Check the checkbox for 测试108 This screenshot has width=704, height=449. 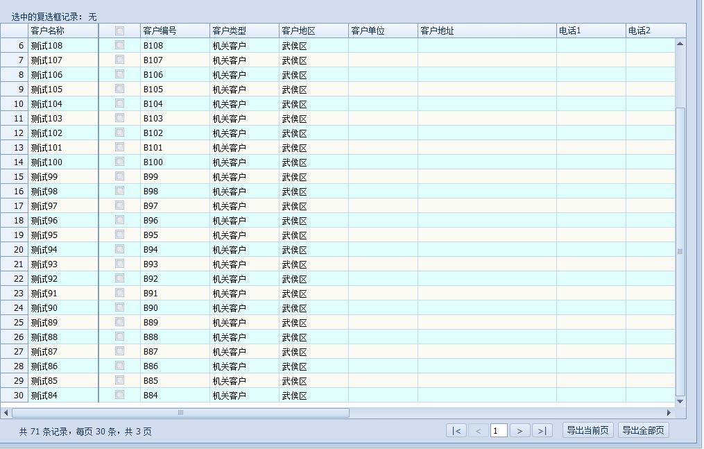click(118, 45)
